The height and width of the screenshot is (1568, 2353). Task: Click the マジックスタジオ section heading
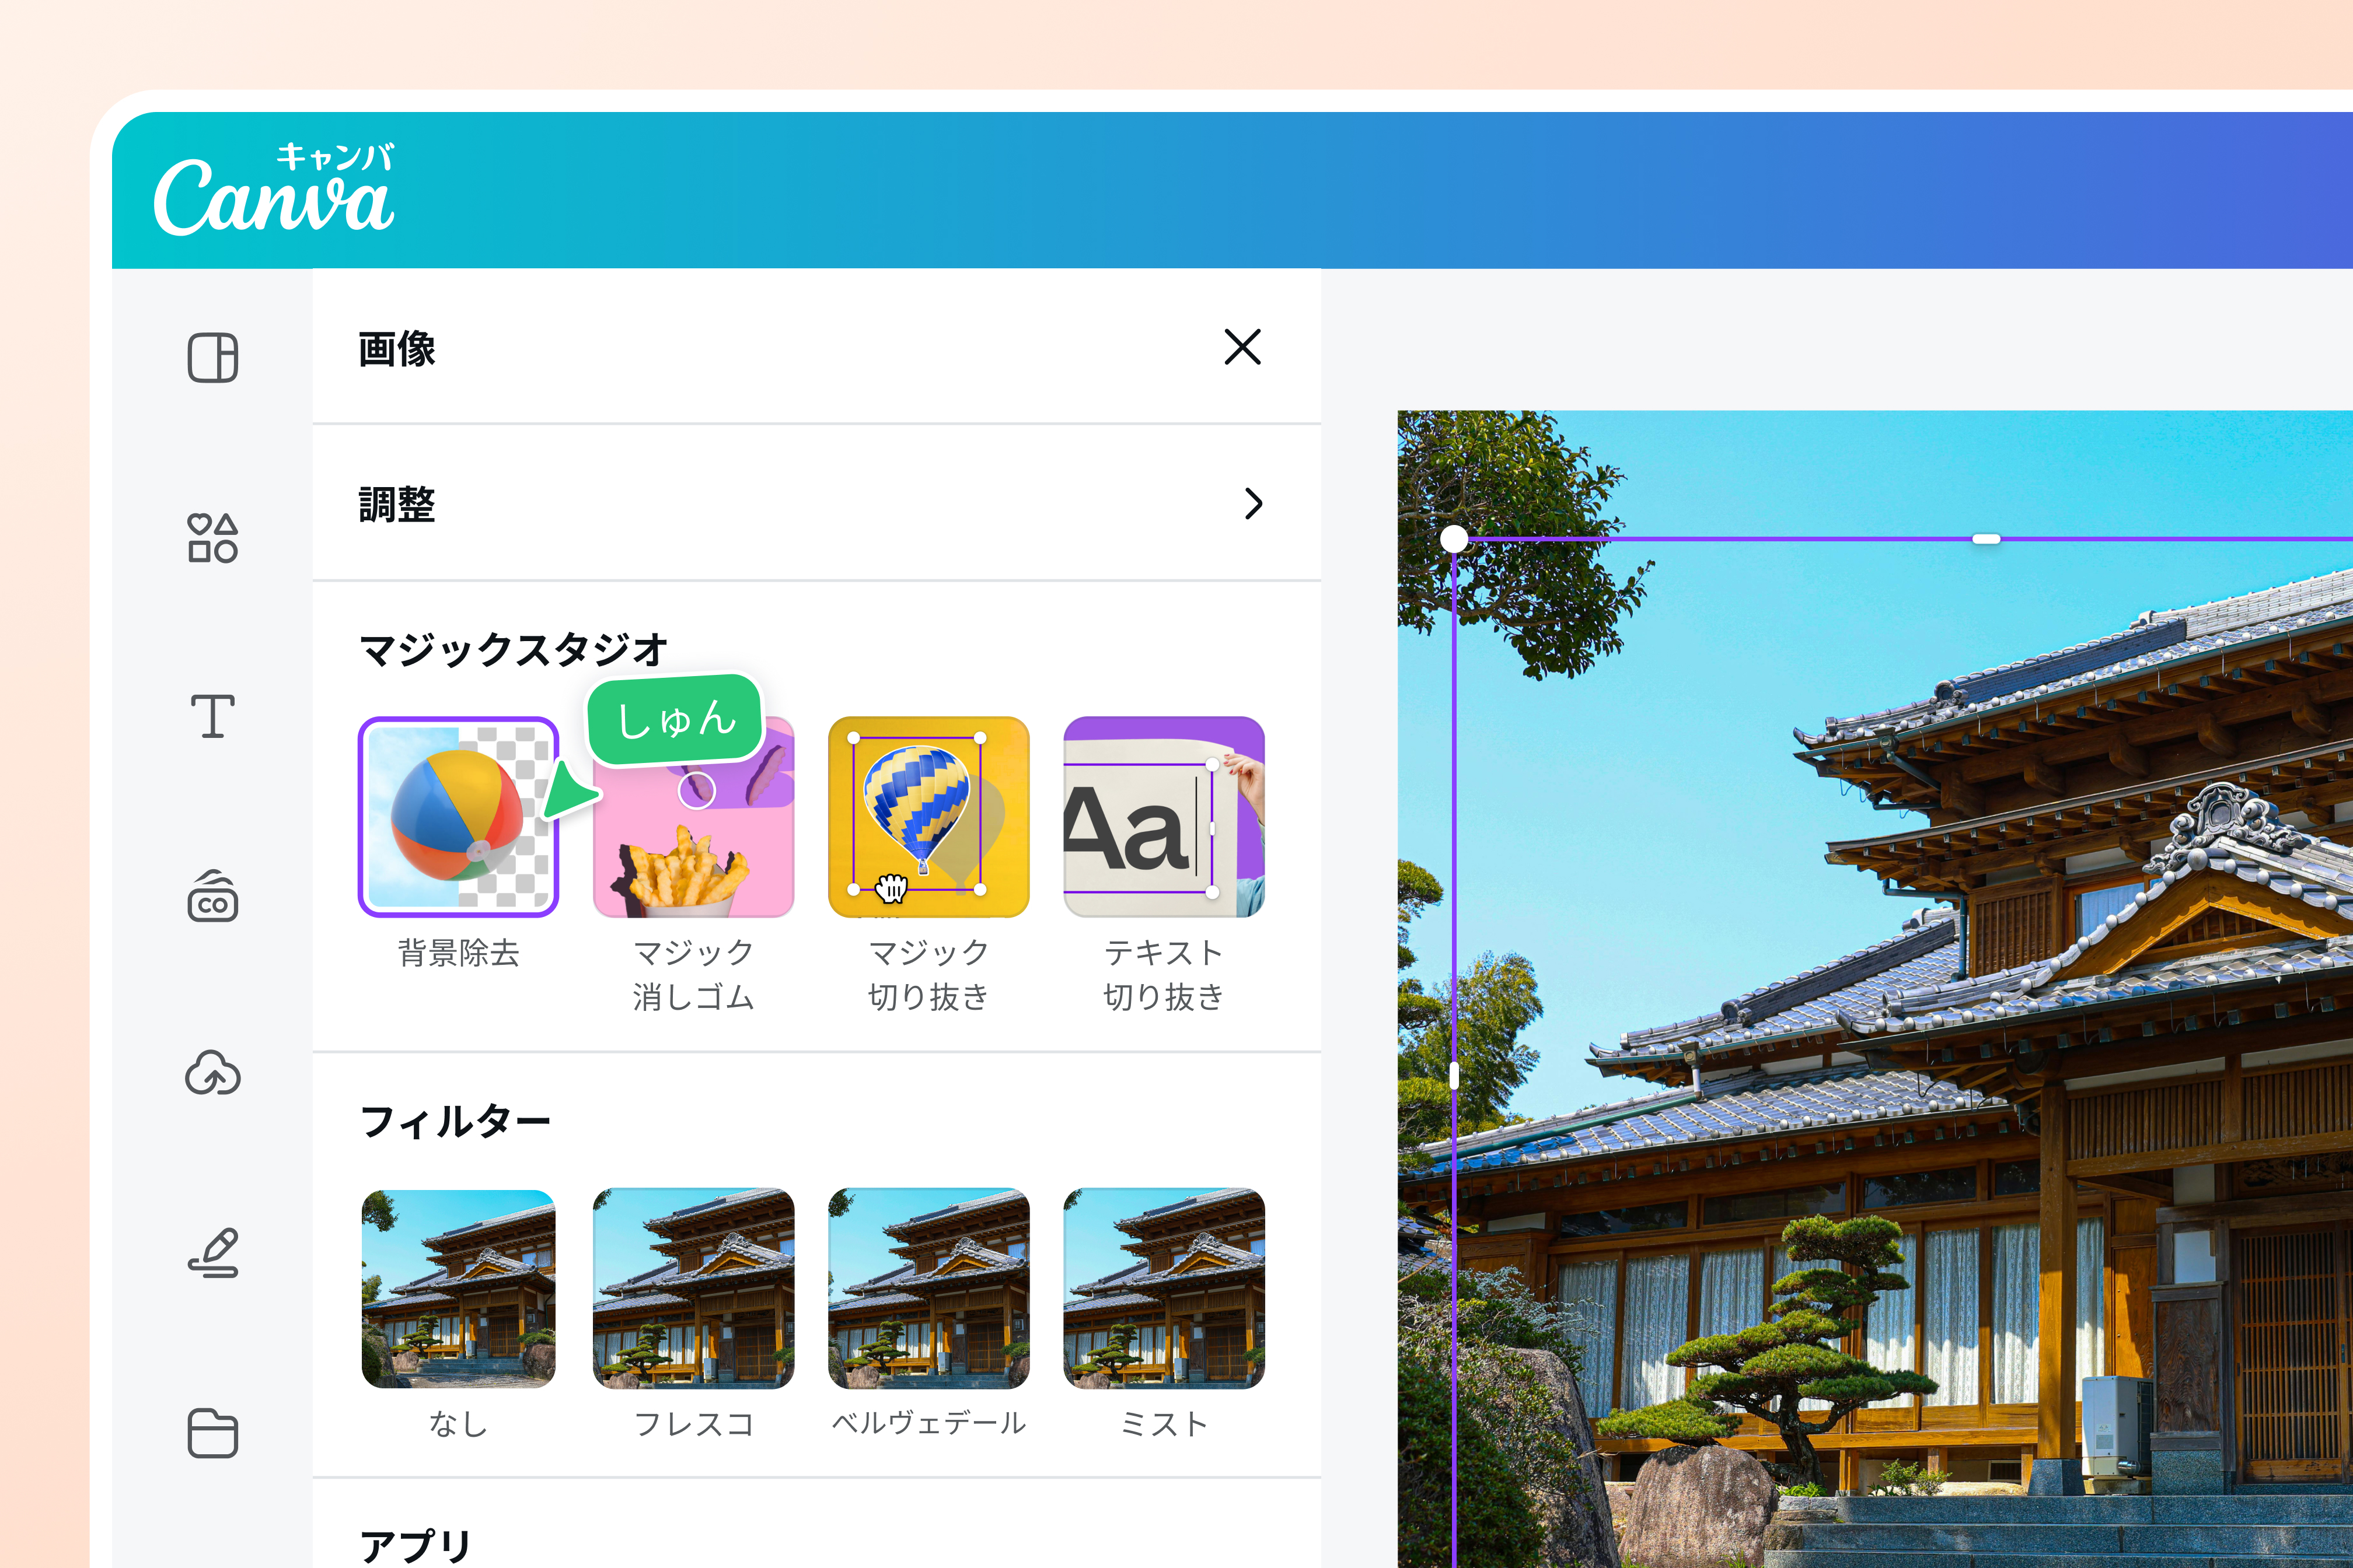[513, 650]
